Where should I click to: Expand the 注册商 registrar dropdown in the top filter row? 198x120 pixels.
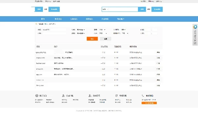tap(123, 30)
